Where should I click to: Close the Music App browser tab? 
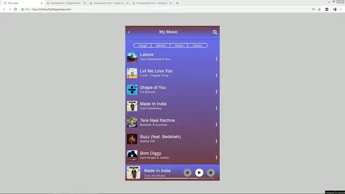pyautogui.click(x=42, y=3)
